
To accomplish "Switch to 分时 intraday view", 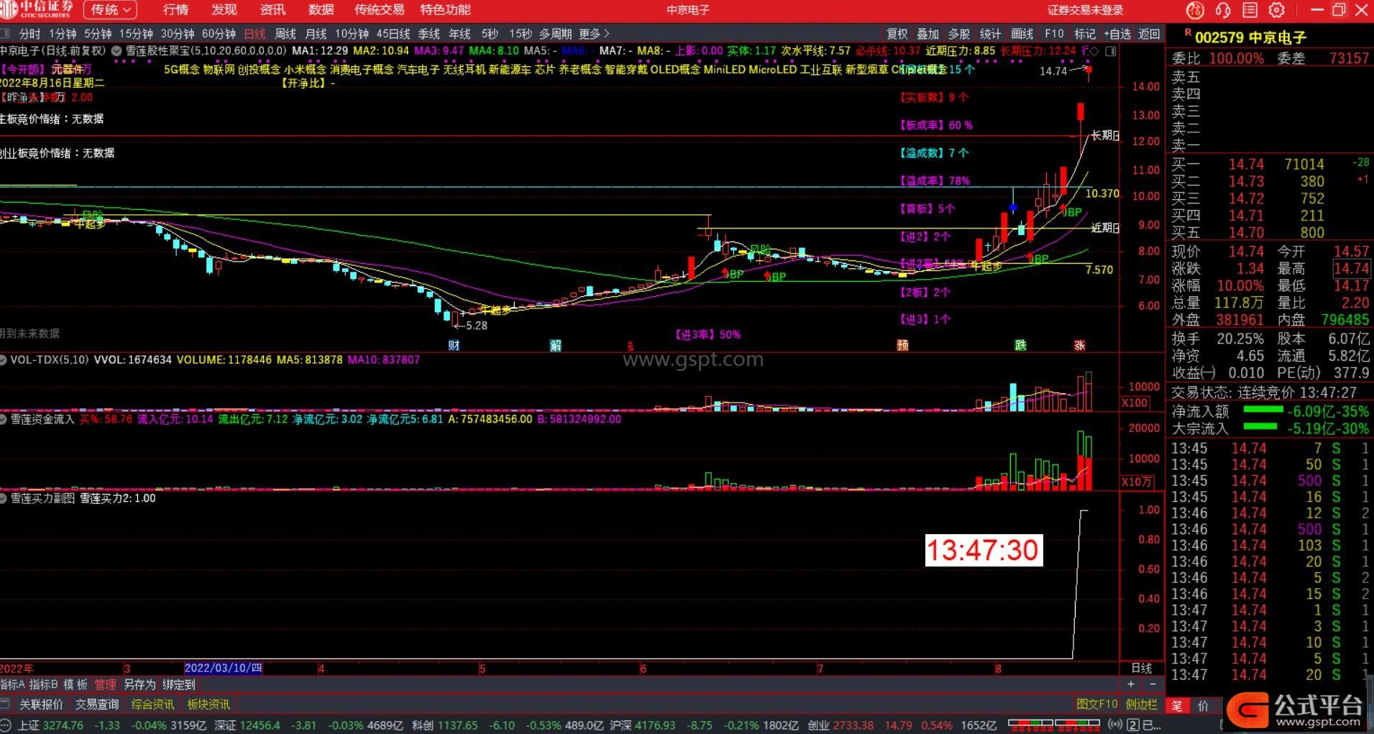I will [x=29, y=34].
